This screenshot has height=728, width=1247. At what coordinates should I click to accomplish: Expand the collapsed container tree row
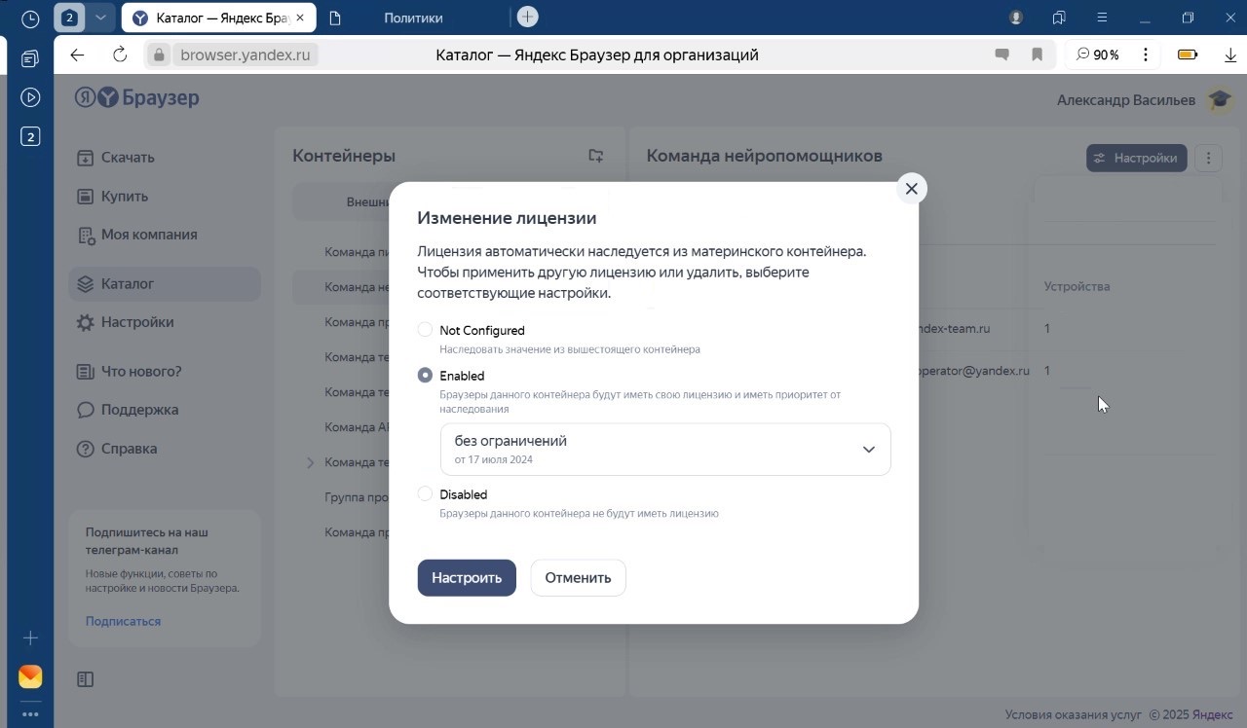311,462
